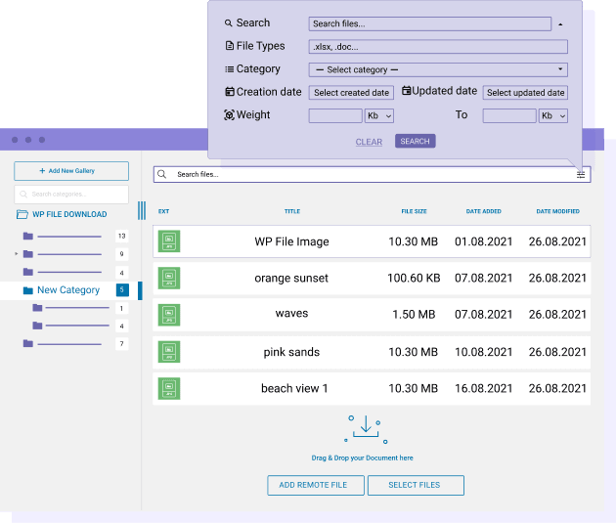Click the Search categories field
The image size is (616, 523).
[x=71, y=195]
